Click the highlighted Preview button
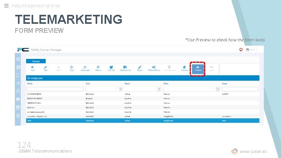 198,69
